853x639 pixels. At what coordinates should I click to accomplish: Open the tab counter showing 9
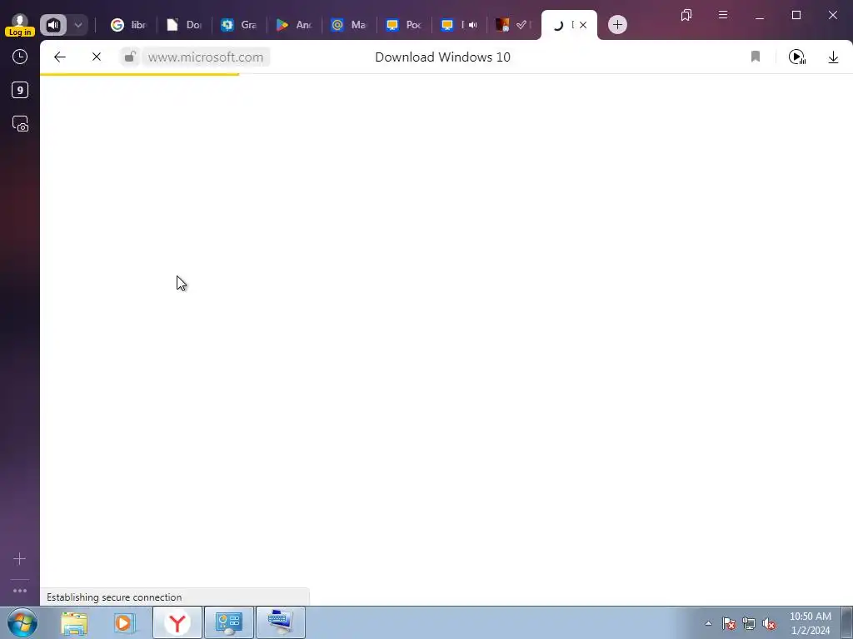click(20, 90)
